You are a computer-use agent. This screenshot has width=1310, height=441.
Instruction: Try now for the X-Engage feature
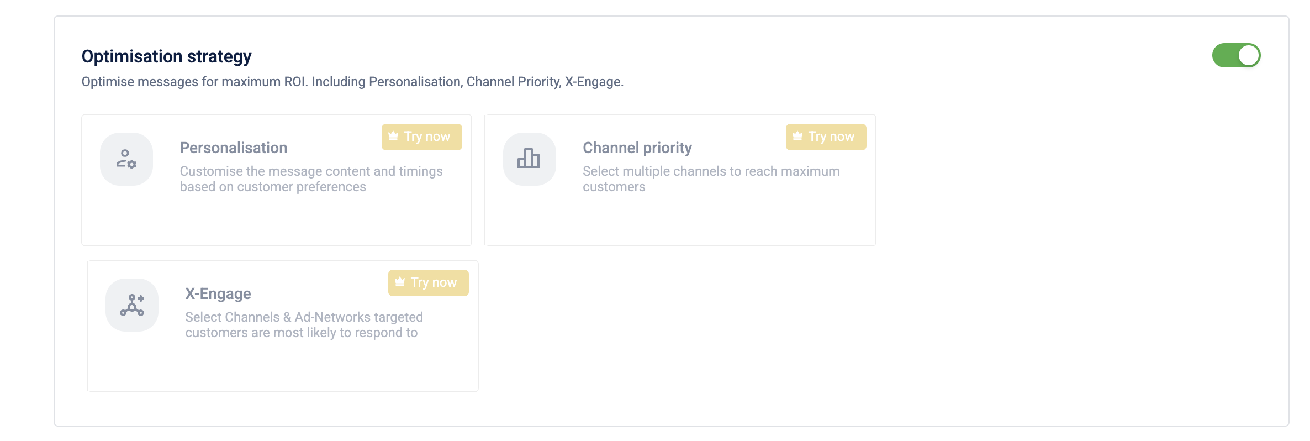pos(429,283)
